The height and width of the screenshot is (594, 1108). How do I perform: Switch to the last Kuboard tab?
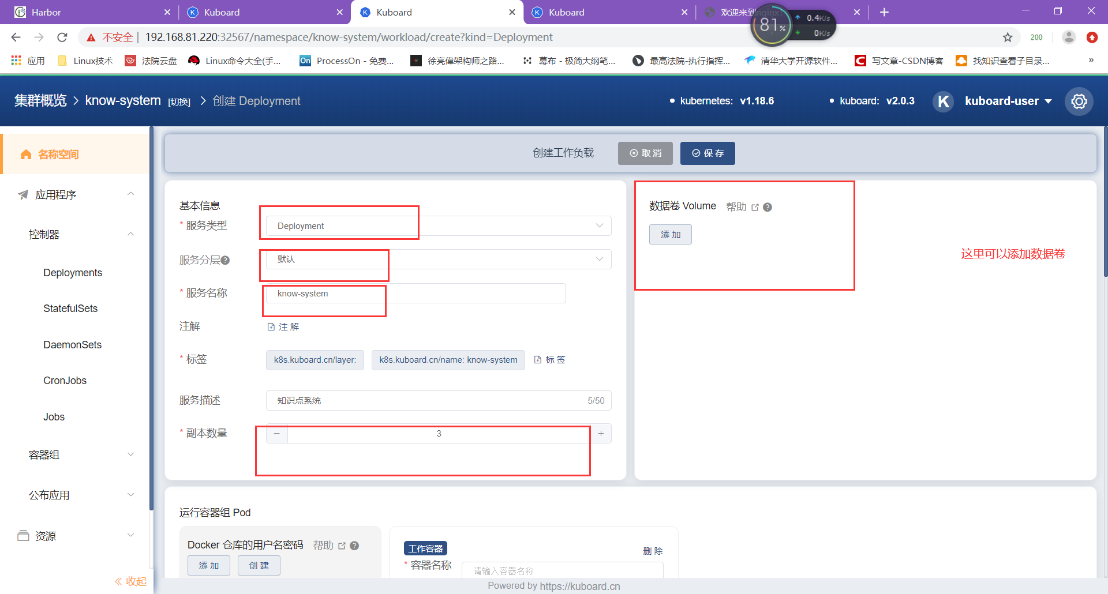(609, 12)
